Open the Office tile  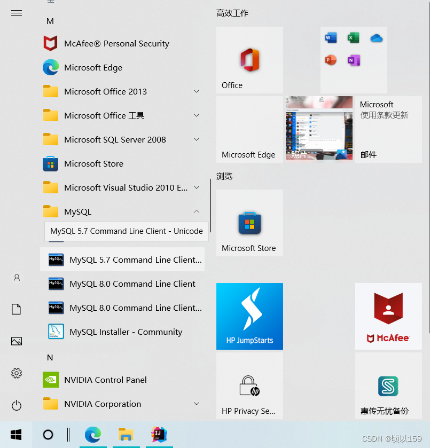(249, 60)
